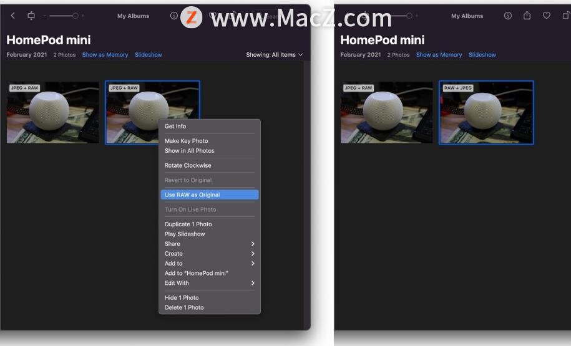Expand Share submenu
This screenshot has width=571, height=346.
click(x=210, y=244)
